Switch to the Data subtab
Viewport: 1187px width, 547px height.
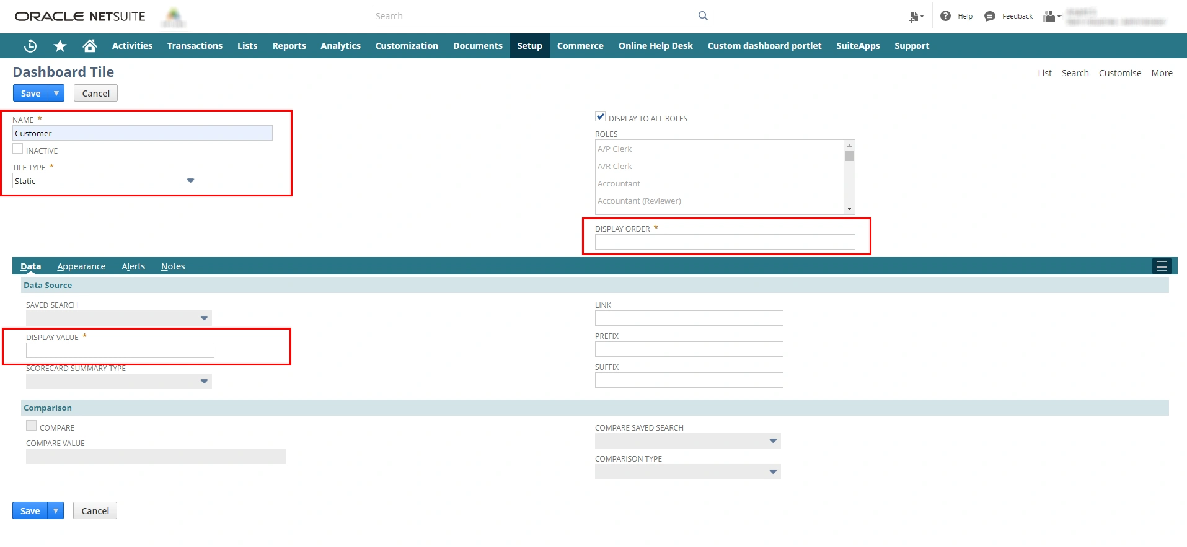30,266
